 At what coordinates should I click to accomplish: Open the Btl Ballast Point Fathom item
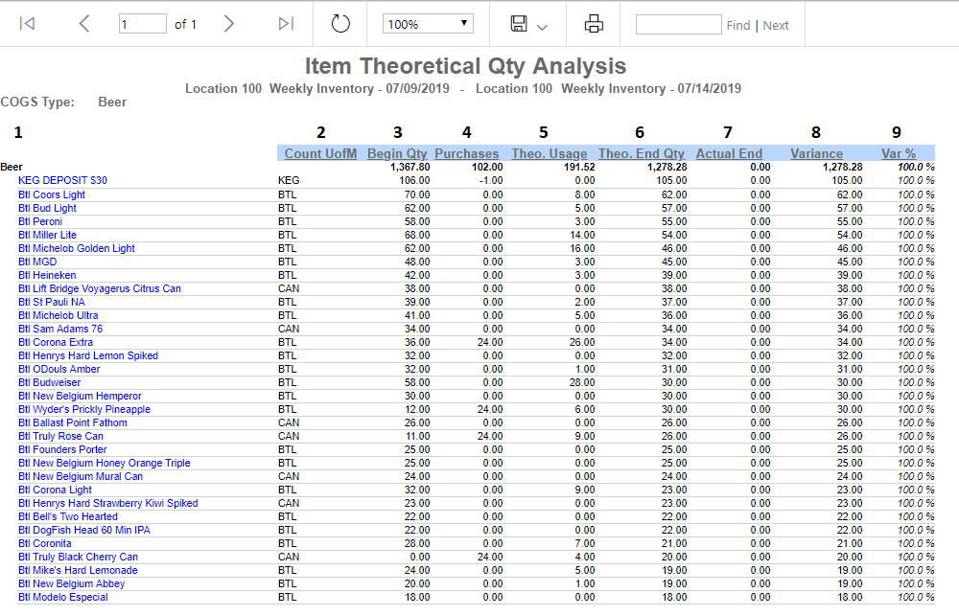click(x=73, y=422)
